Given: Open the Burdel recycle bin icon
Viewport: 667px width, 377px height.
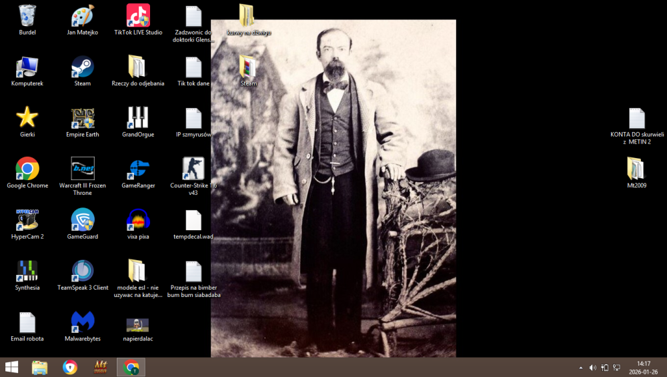Looking at the screenshot, I should [27, 16].
